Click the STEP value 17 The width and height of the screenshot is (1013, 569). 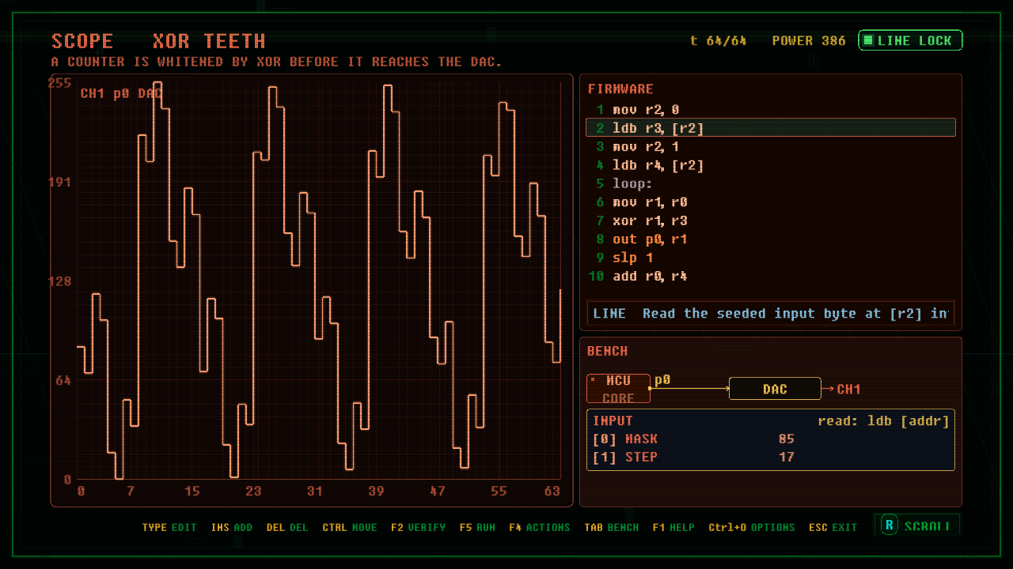pyautogui.click(x=786, y=458)
